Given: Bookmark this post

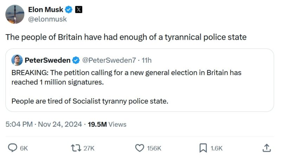Looking at the screenshot, I should click(x=203, y=148).
